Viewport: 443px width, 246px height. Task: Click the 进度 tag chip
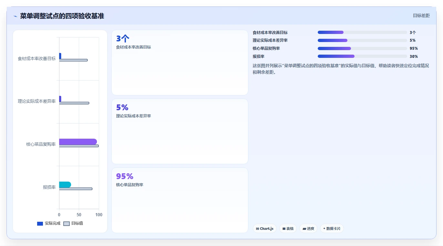[x=308, y=229]
